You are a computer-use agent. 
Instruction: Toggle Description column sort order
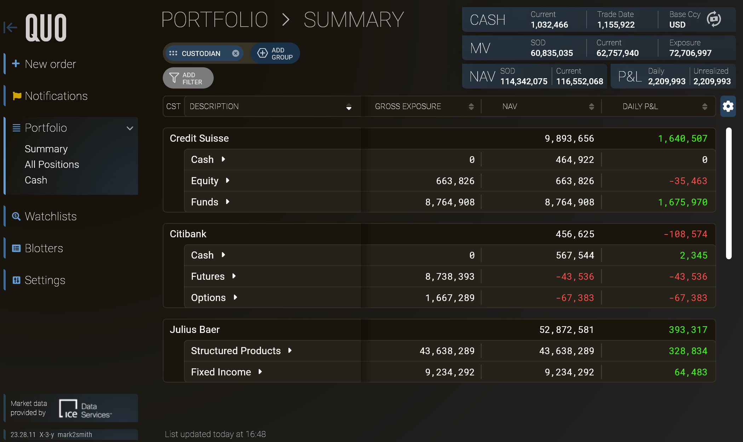(x=349, y=107)
